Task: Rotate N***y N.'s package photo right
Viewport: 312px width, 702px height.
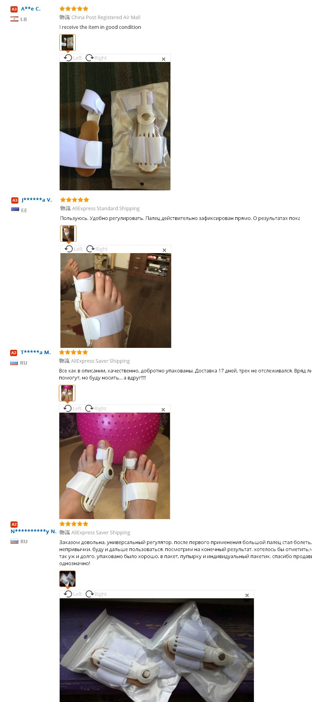Action: click(x=96, y=594)
